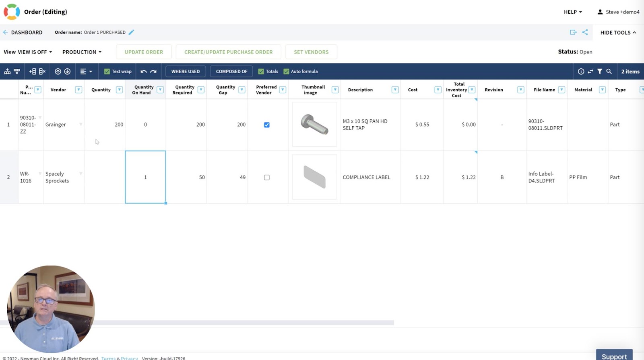Open the Terms link in footer
This screenshot has height=360, width=644.
coord(108,358)
